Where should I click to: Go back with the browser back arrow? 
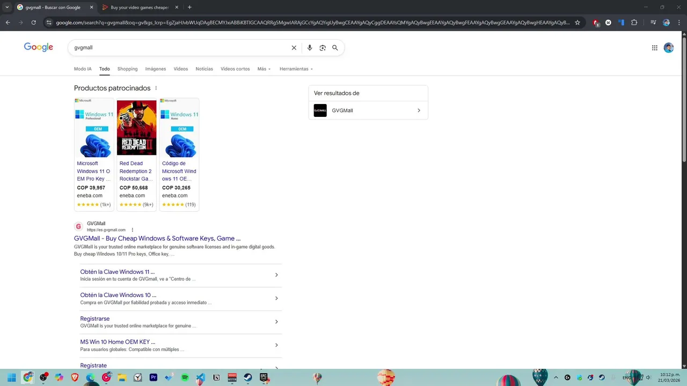pos(8,23)
